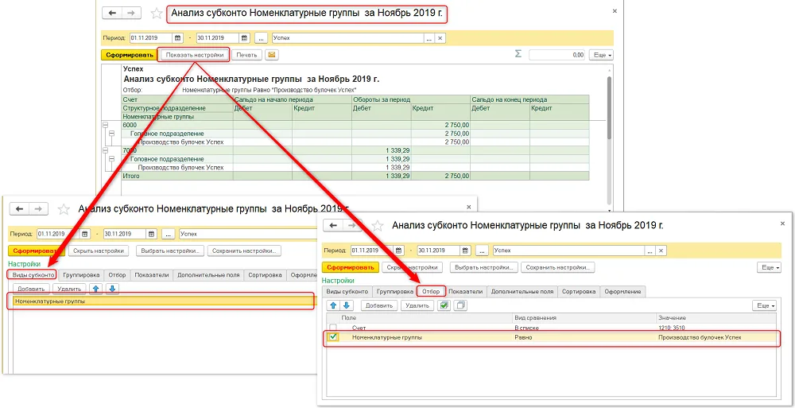This screenshot has width=795, height=408.
Task: Move filter row down in Отбор window
Action: (347, 305)
